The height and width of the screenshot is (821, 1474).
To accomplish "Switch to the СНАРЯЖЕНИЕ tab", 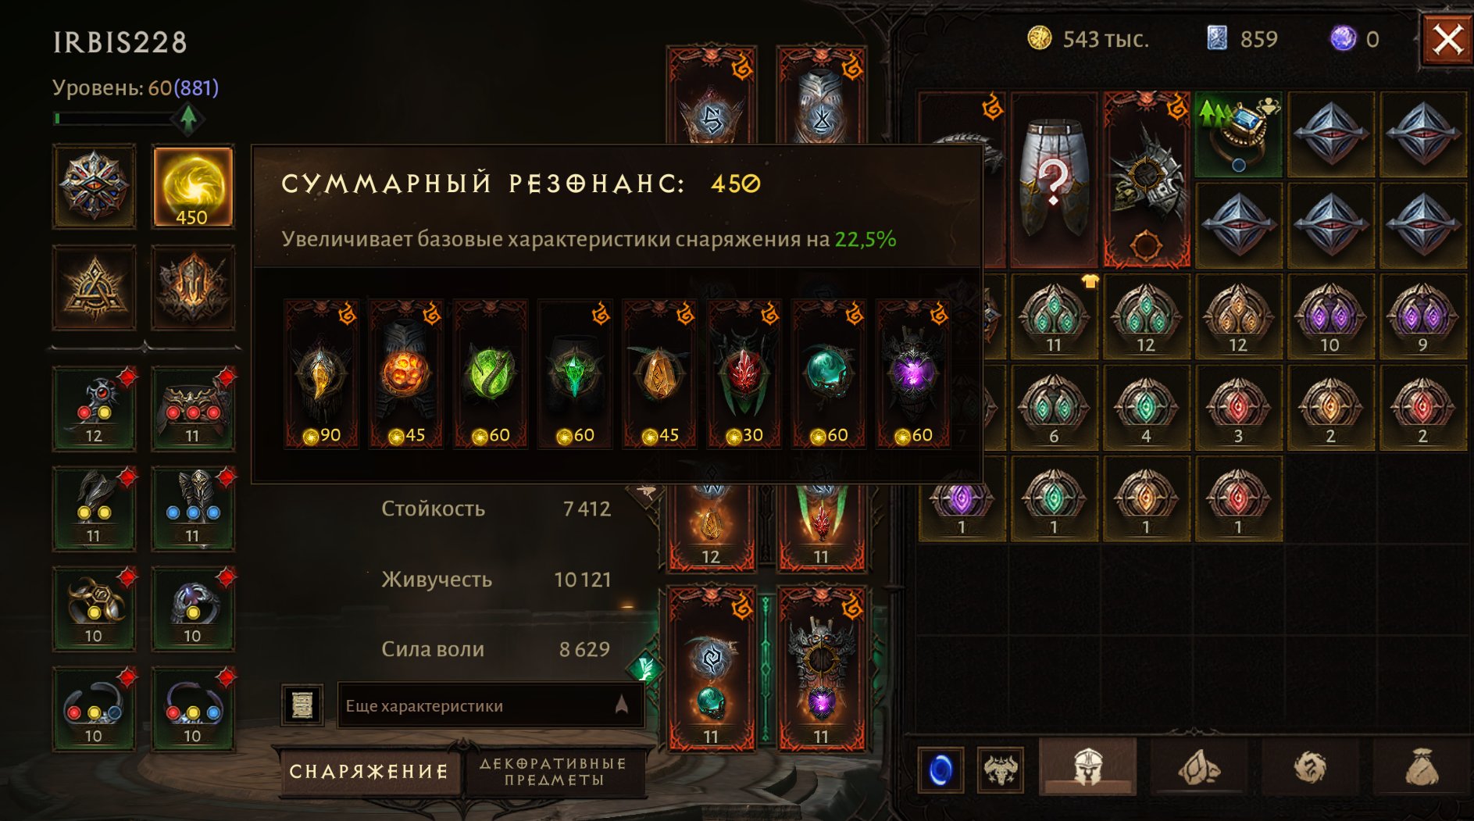I will coord(369,772).
